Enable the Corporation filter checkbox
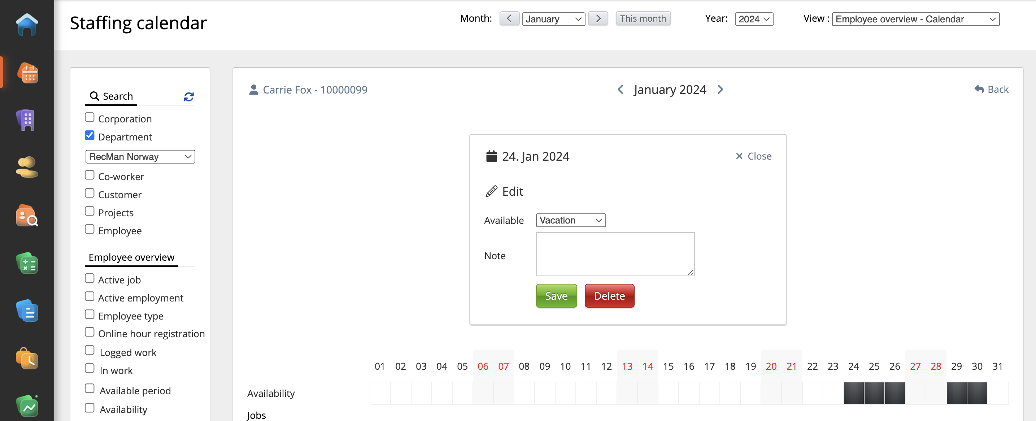Image resolution: width=1036 pixels, height=421 pixels. [x=90, y=118]
